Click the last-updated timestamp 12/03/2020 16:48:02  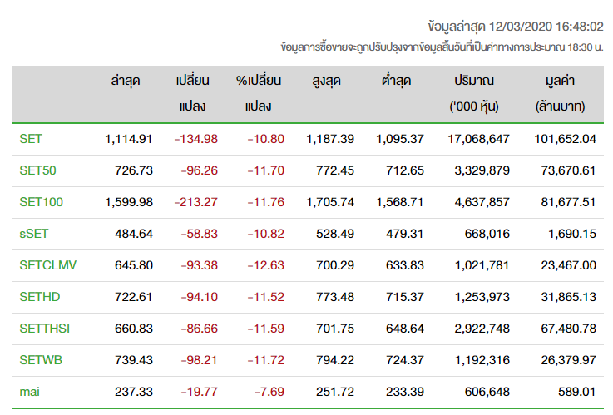[546, 27]
